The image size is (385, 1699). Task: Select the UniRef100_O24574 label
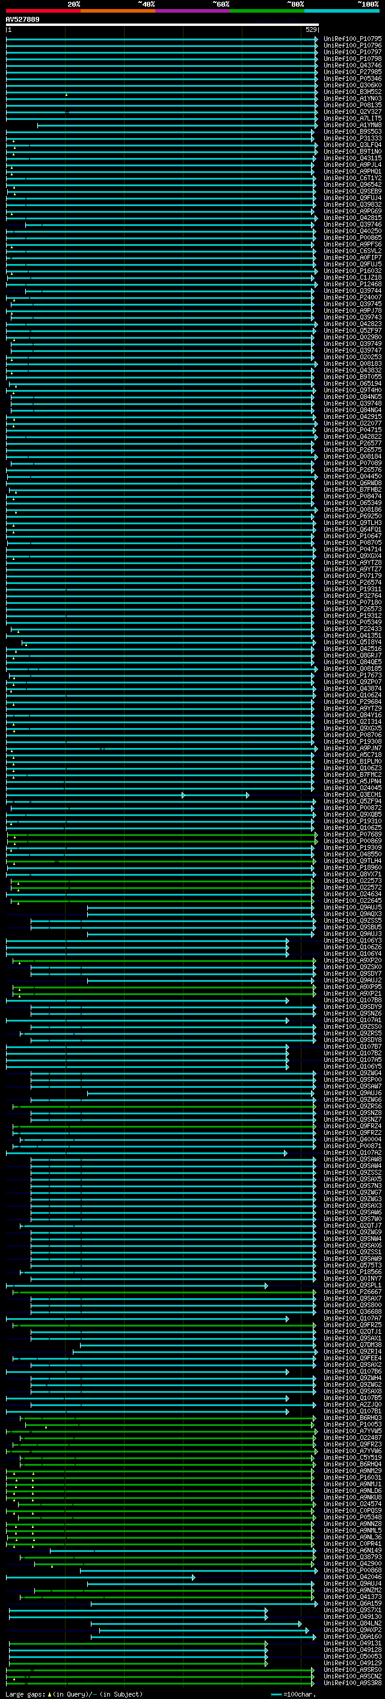[x=353, y=1504]
